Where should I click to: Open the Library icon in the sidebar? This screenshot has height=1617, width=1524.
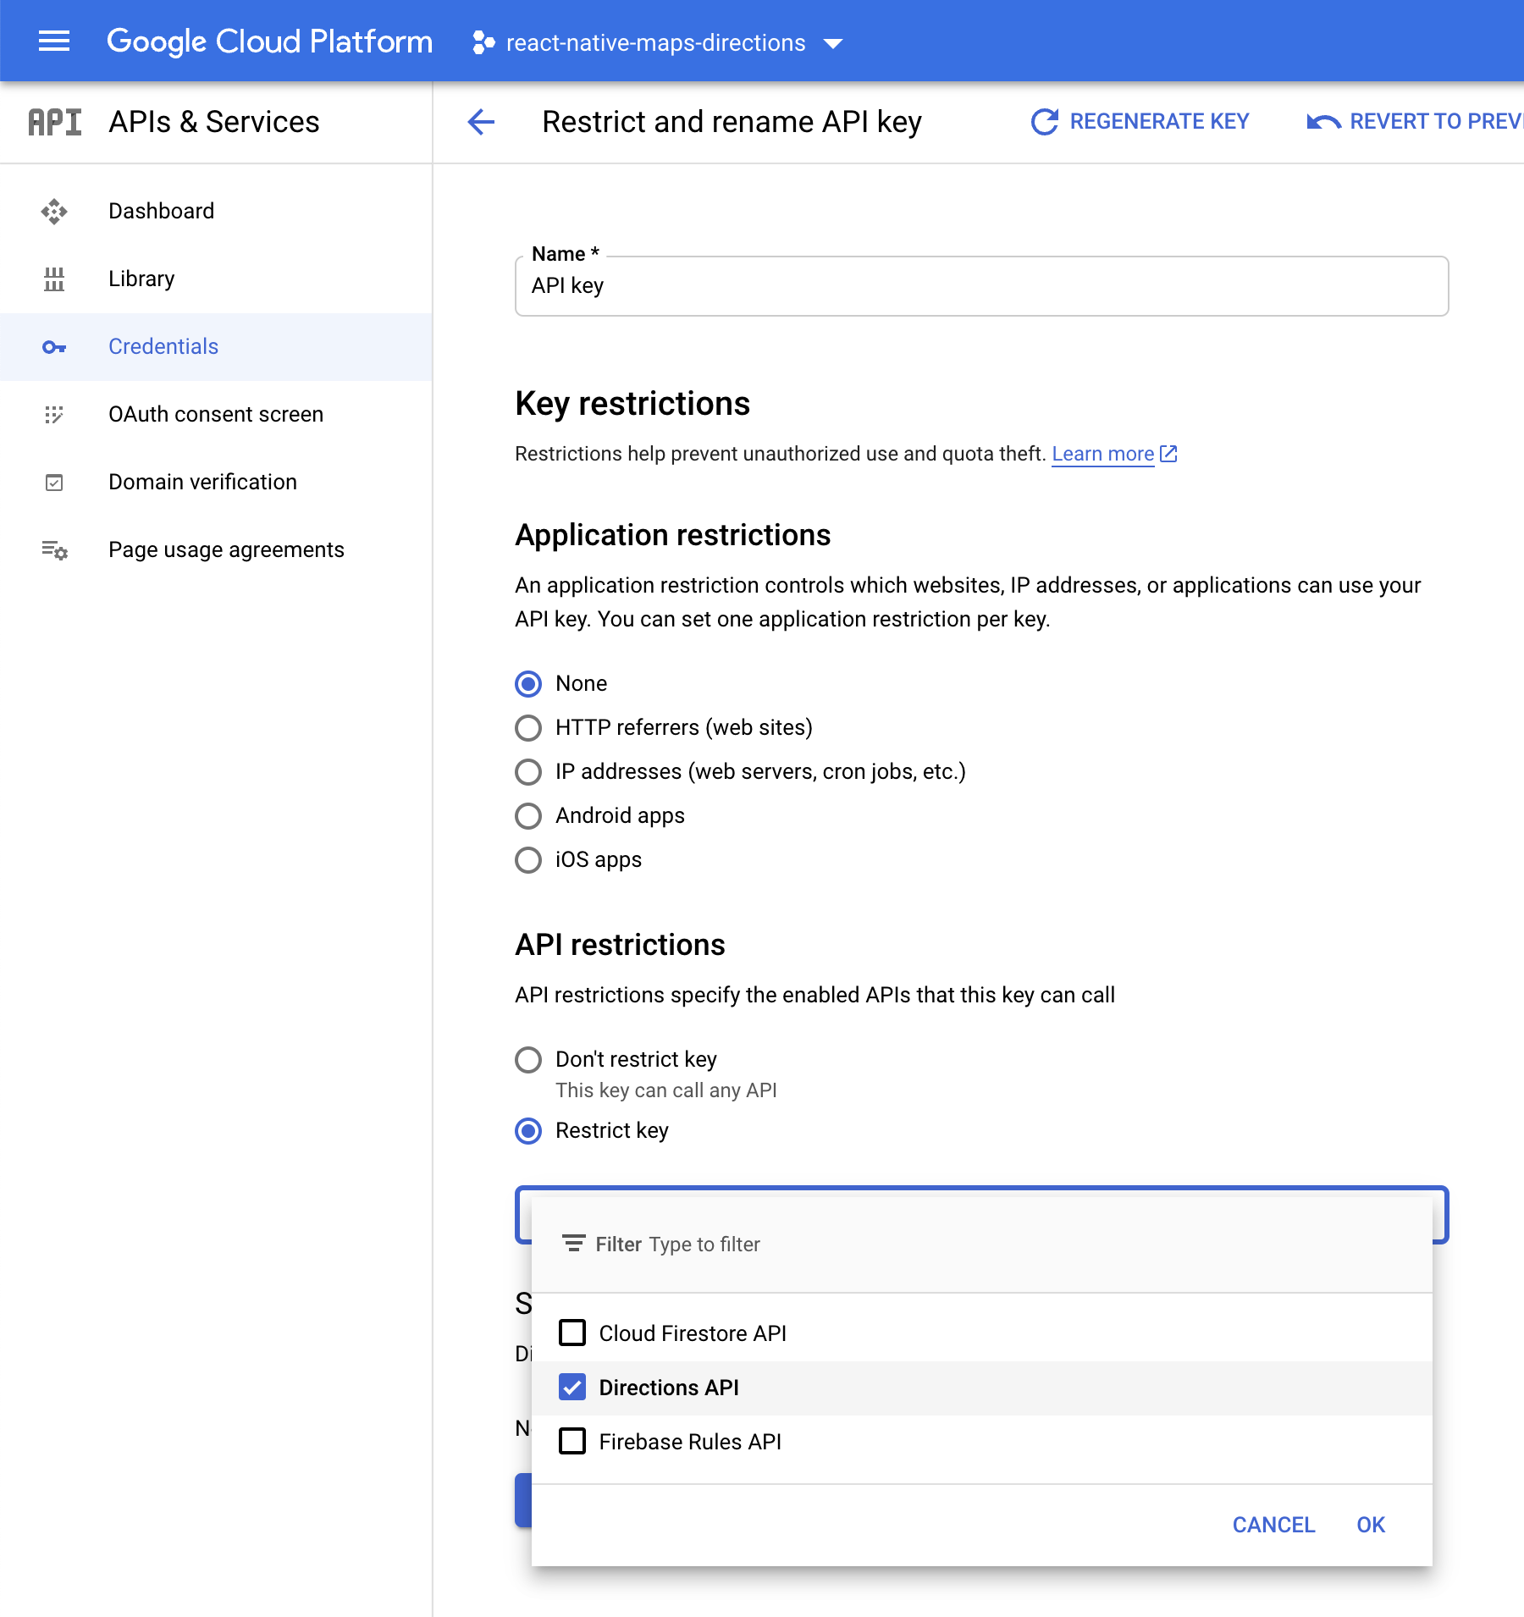(53, 279)
